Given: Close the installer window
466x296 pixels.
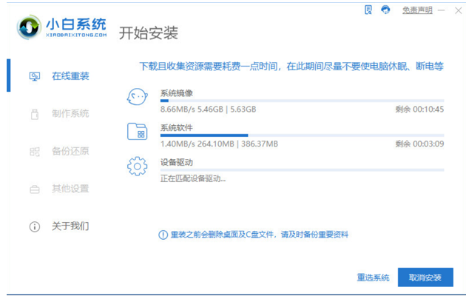Looking at the screenshot, I should click(x=459, y=10).
